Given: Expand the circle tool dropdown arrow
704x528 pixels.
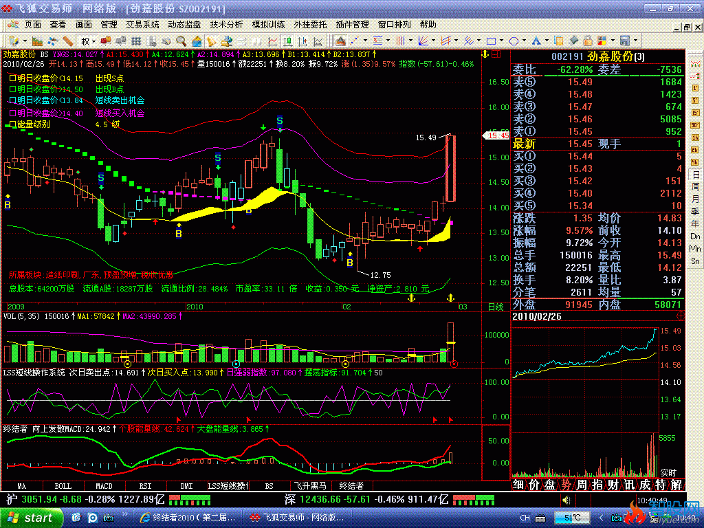Looking at the screenshot, I should 524,41.
